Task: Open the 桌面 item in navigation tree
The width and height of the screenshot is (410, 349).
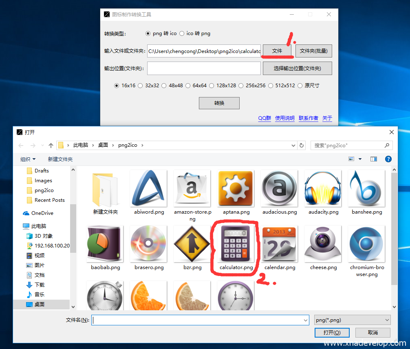Action: coord(40,304)
